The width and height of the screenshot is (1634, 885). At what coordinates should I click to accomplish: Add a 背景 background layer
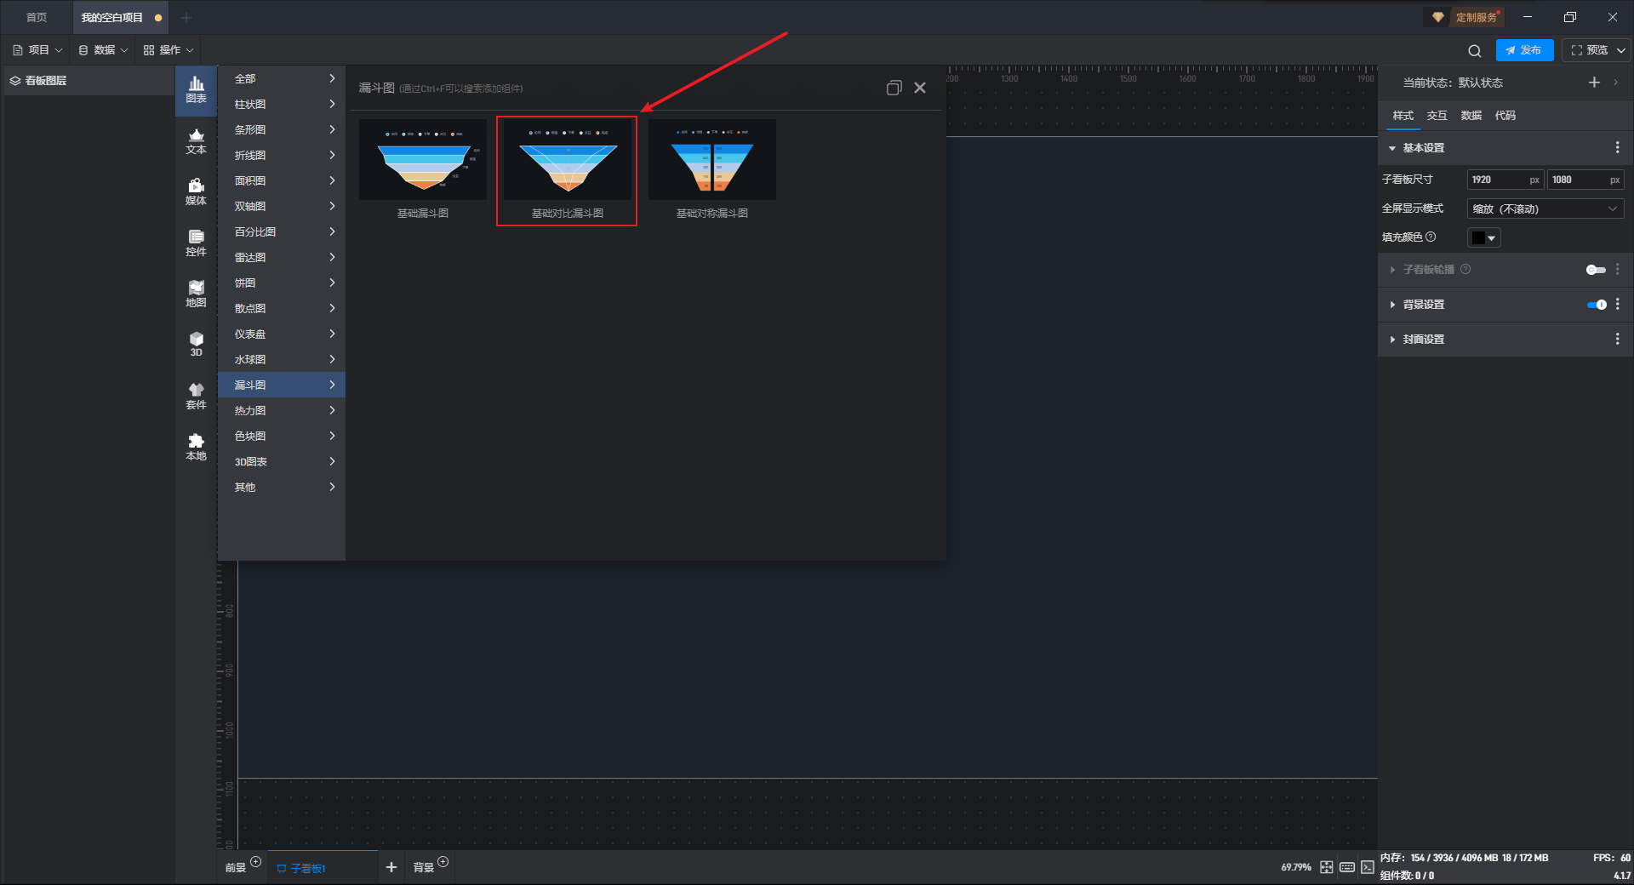[x=443, y=862]
